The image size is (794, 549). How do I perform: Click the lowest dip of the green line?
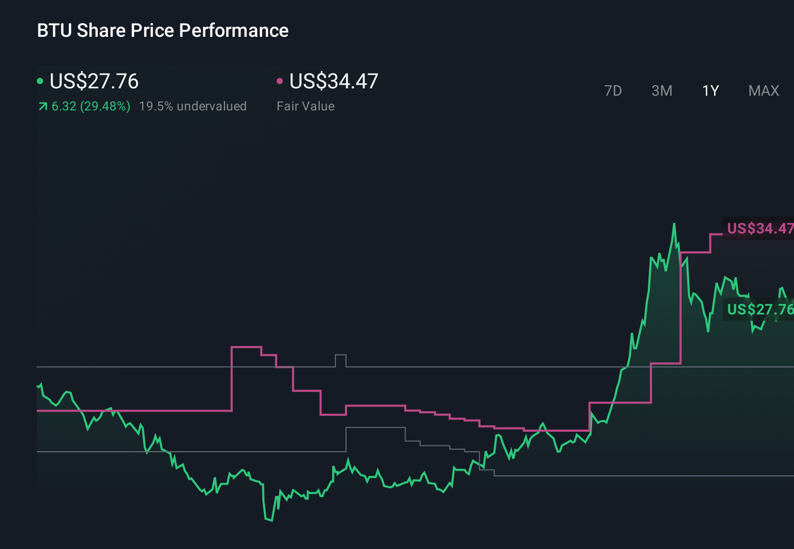pos(269,521)
